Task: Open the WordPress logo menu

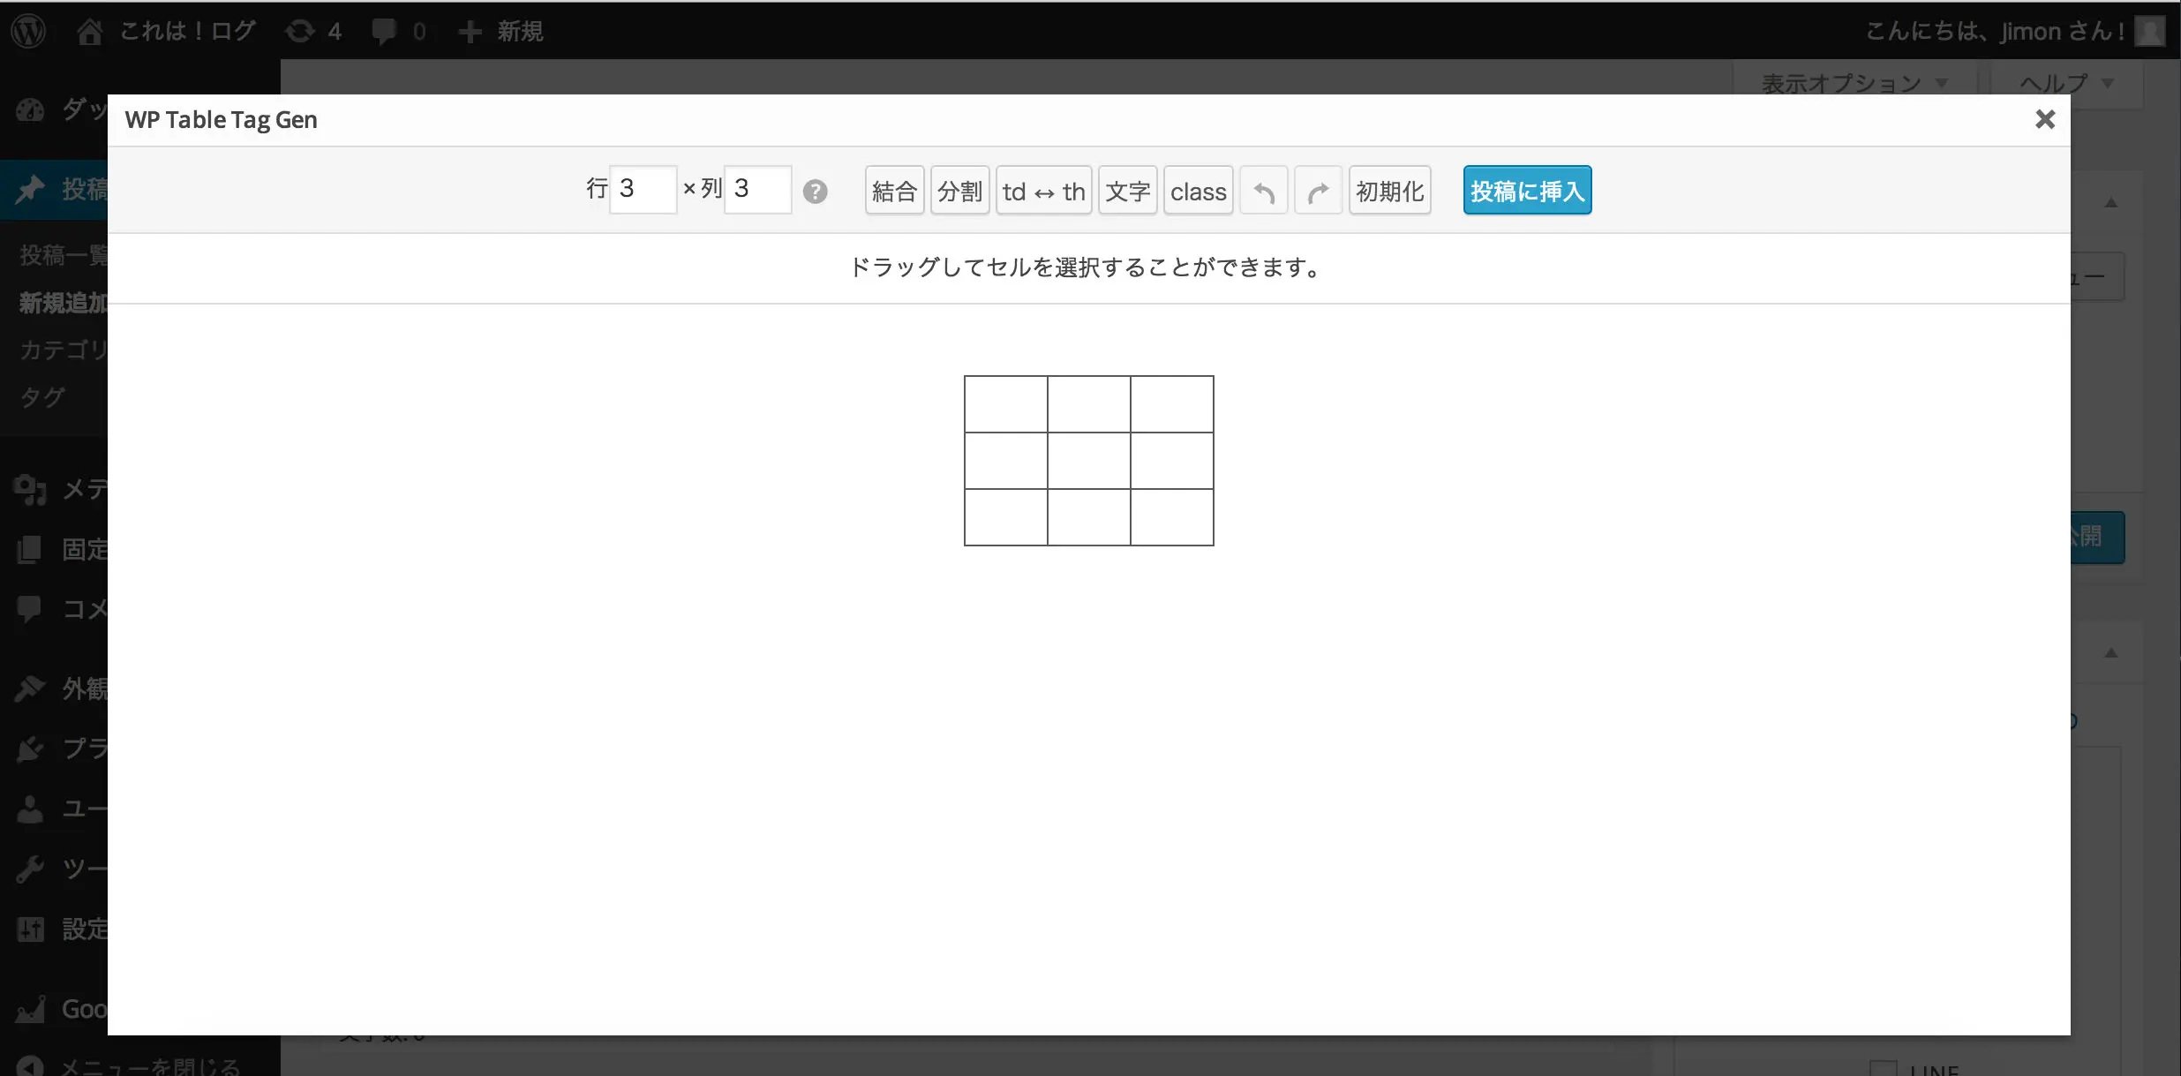Action: [x=28, y=30]
